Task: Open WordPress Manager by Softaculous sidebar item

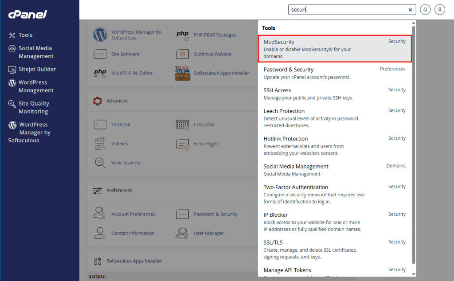Action: click(29, 132)
